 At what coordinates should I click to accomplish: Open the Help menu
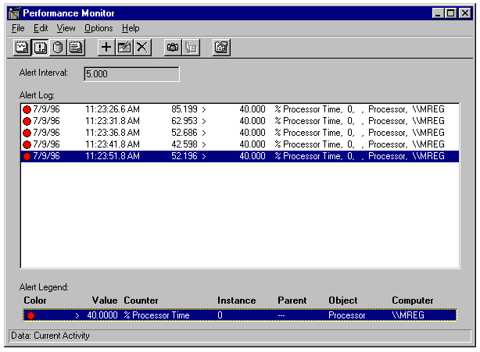pyautogui.click(x=131, y=28)
